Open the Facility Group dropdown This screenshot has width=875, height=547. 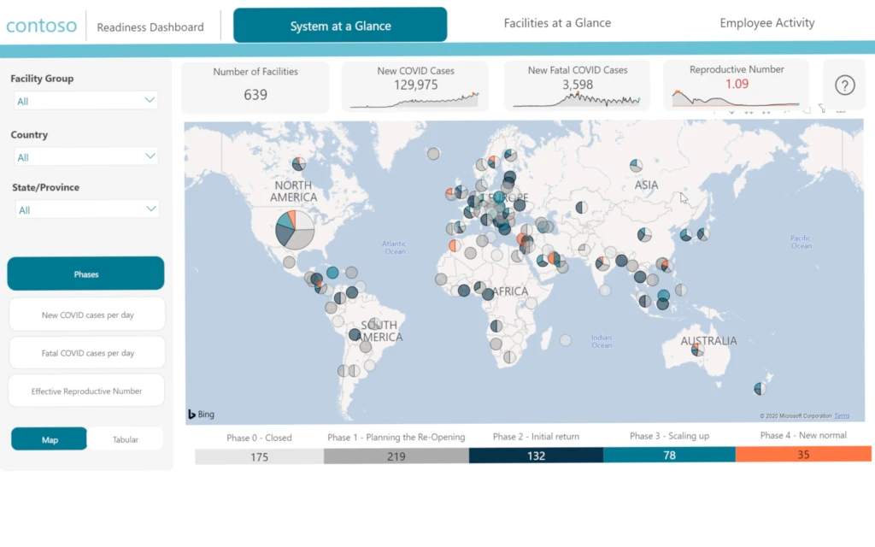(86, 101)
